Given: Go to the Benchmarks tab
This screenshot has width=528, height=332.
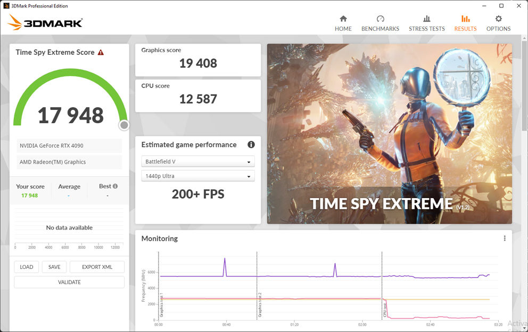Looking at the screenshot, I should tap(380, 23).
